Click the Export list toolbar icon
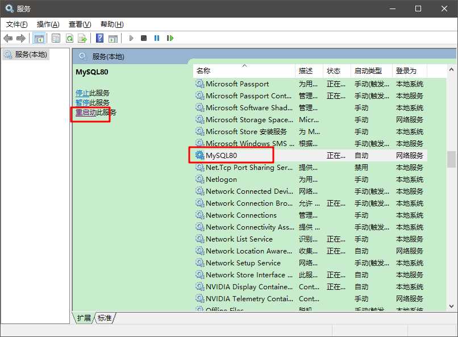The width and height of the screenshot is (458, 337). (82, 38)
